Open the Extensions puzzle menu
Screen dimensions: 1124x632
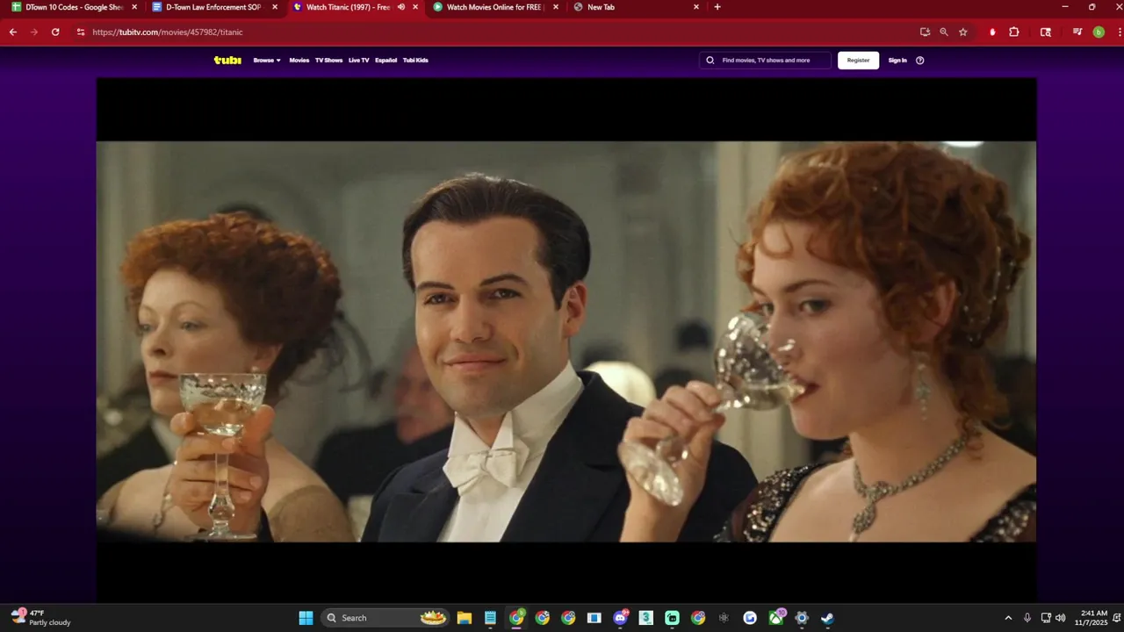coord(1014,32)
